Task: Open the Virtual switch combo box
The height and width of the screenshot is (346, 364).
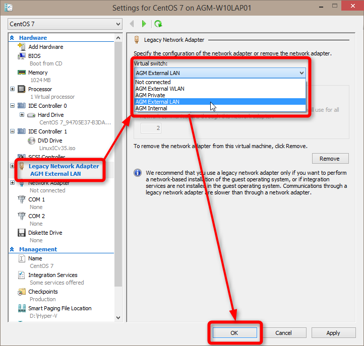Action: (220, 73)
